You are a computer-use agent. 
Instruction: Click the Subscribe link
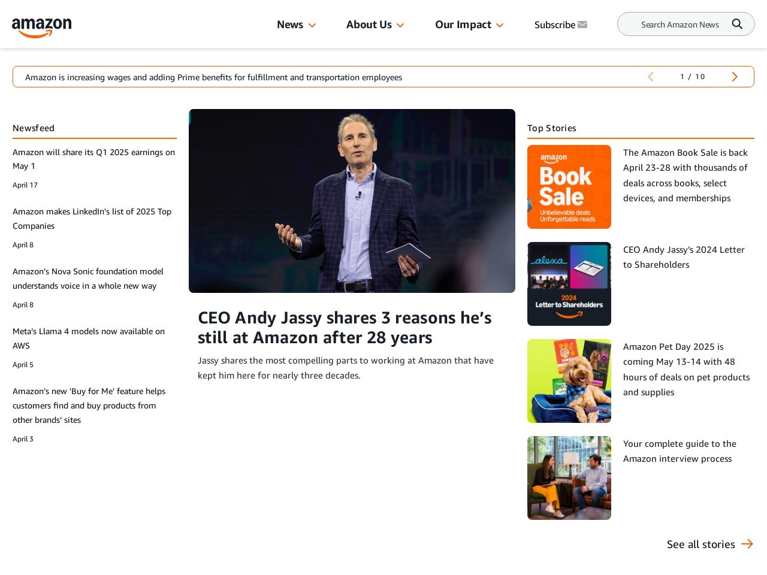(555, 25)
